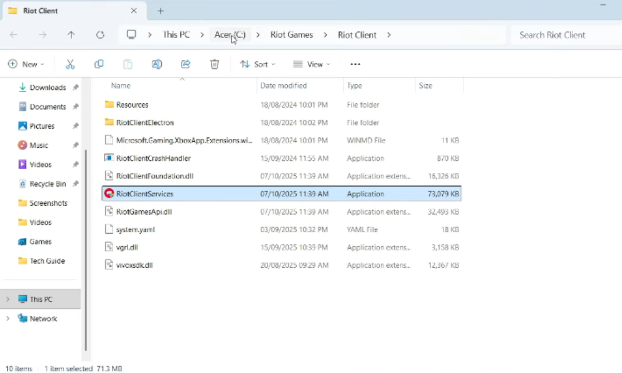Navigate to Riot Games in breadcrumb

292,35
